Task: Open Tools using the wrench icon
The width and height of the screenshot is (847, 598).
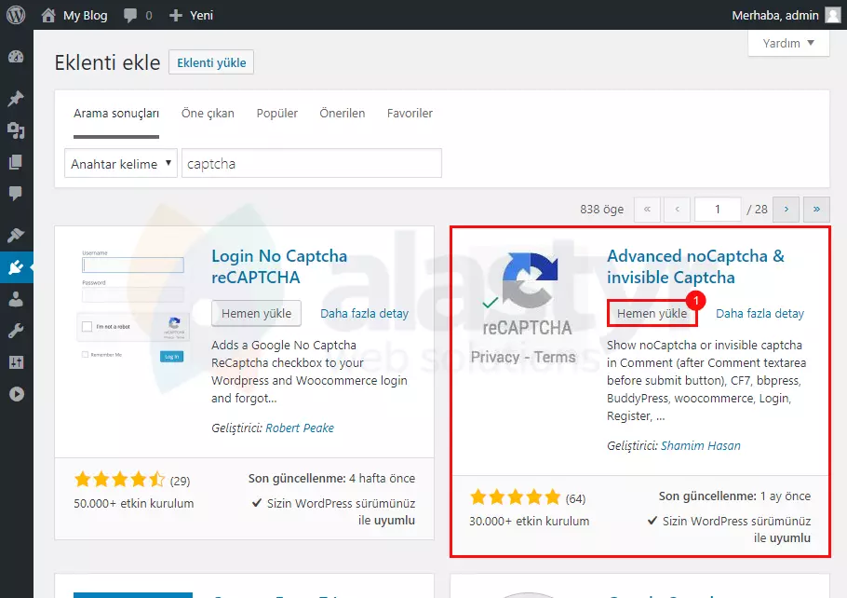Action: coord(17,330)
